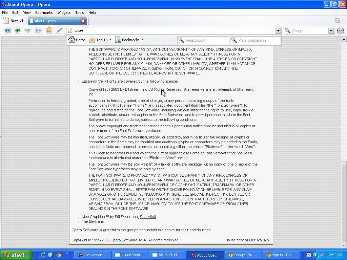Click the Wand password icon
This screenshot has width=347, height=260.
coord(60,30)
